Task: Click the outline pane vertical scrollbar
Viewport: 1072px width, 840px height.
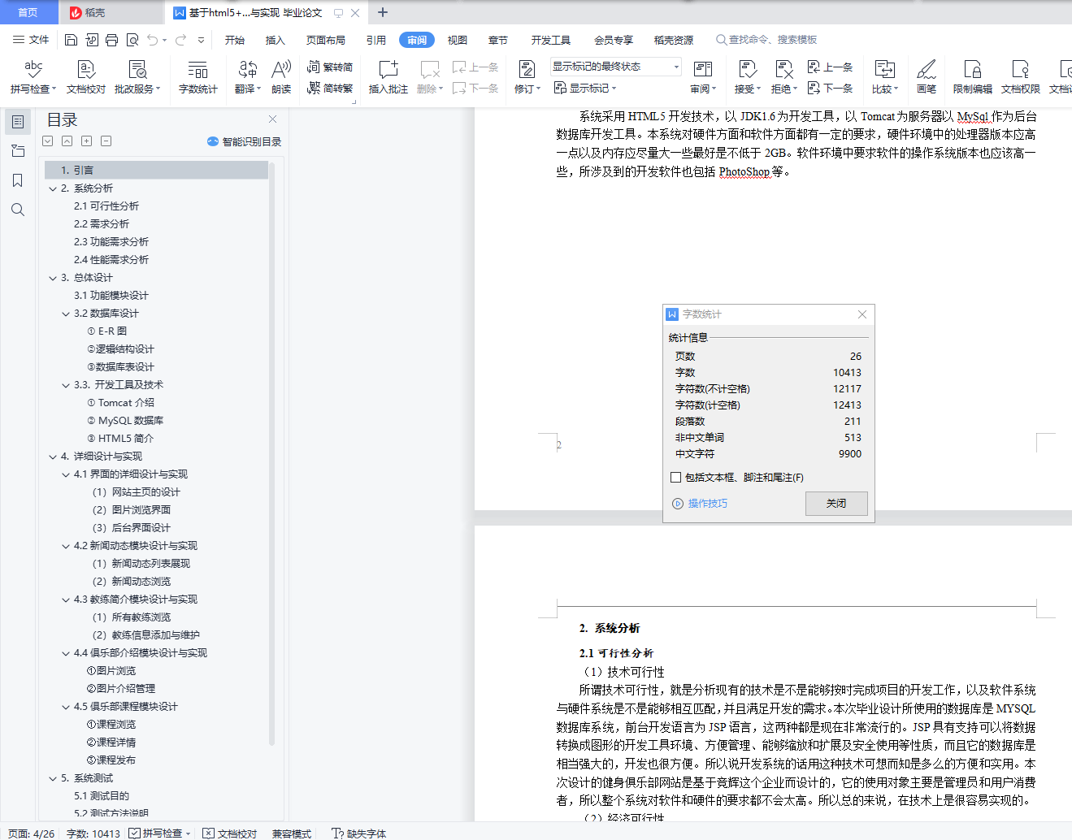Action: [271, 453]
